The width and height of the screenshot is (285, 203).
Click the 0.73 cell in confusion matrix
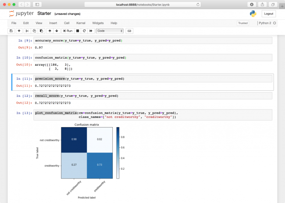(100, 165)
